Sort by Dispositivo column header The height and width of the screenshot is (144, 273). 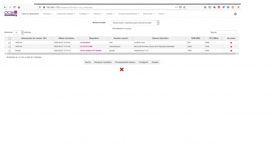coord(94,38)
